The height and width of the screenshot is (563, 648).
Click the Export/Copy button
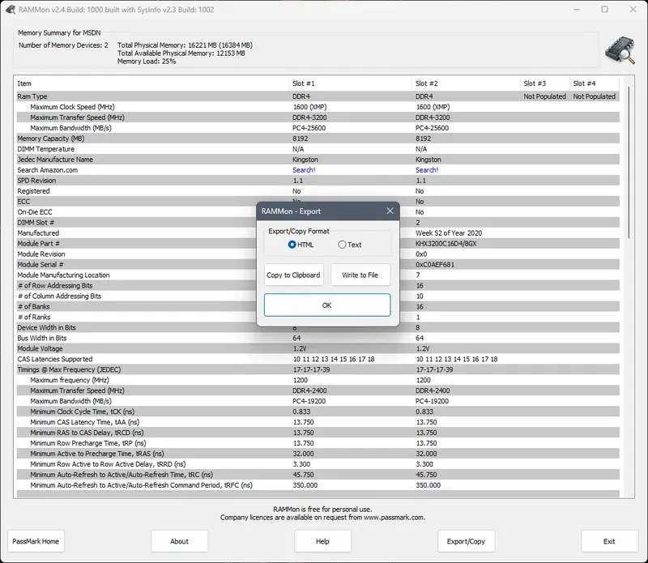[467, 541]
